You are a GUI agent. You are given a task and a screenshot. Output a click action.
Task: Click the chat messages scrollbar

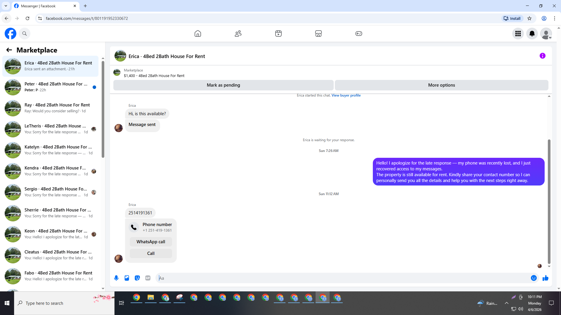[x=549, y=201]
